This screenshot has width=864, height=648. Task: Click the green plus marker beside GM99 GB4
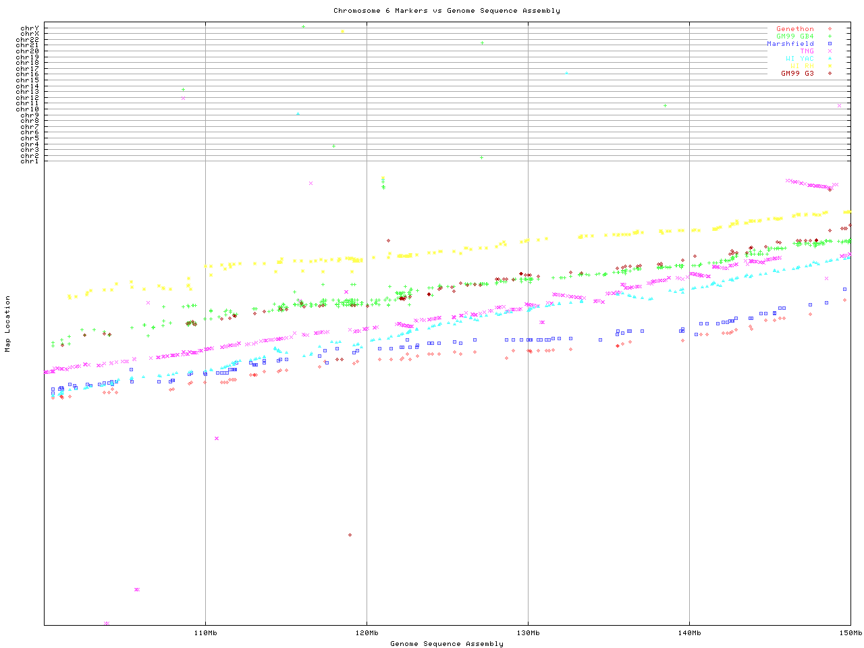(830, 36)
